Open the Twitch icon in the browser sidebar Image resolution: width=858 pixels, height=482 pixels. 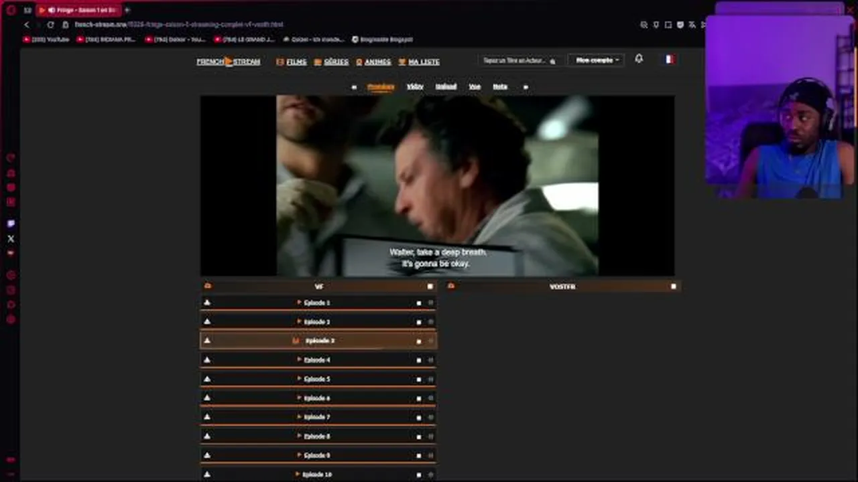click(11, 224)
